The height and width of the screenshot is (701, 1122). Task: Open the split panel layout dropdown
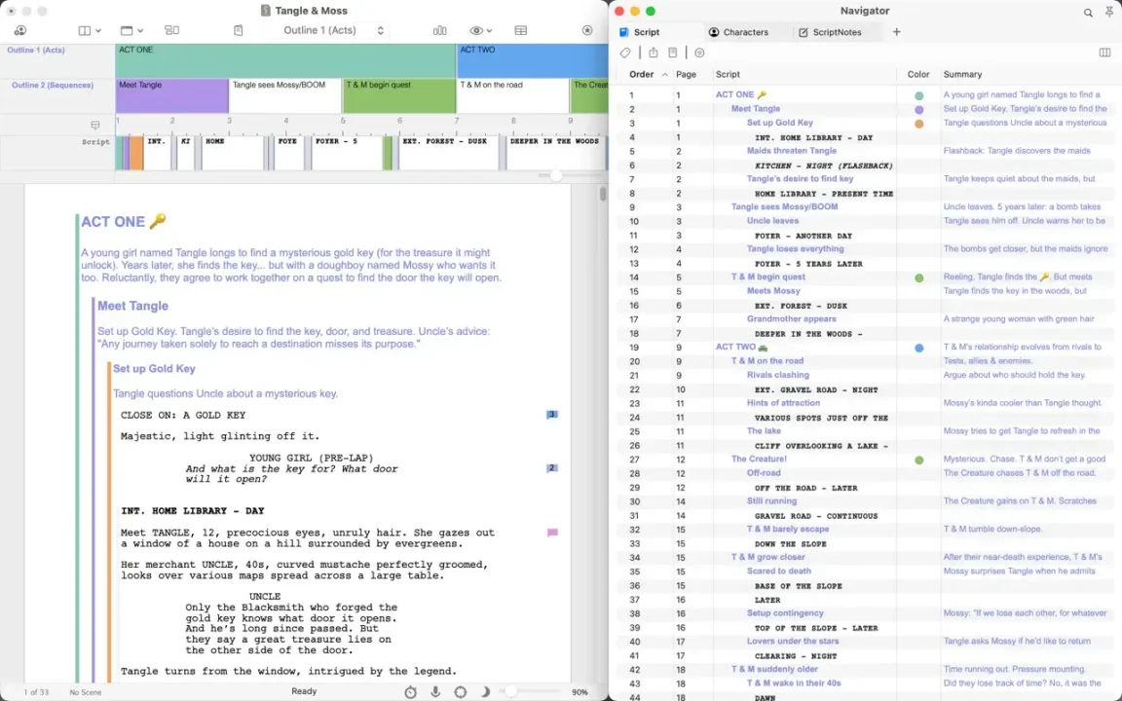click(x=90, y=31)
